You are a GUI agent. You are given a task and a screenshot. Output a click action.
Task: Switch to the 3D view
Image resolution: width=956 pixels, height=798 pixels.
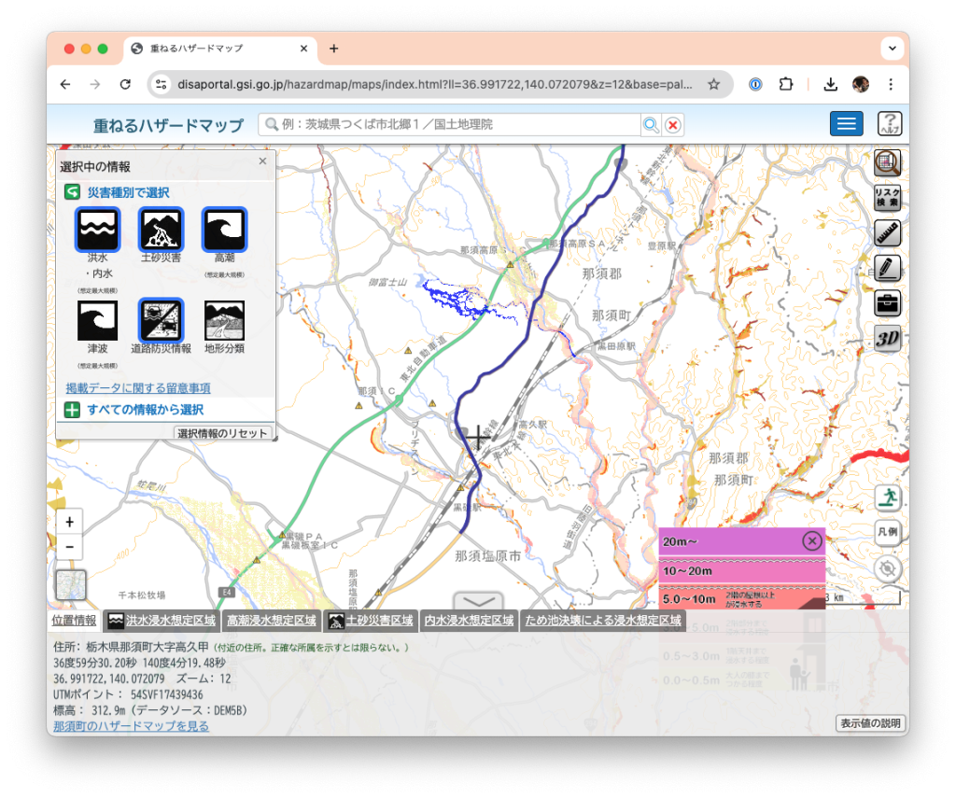click(888, 339)
